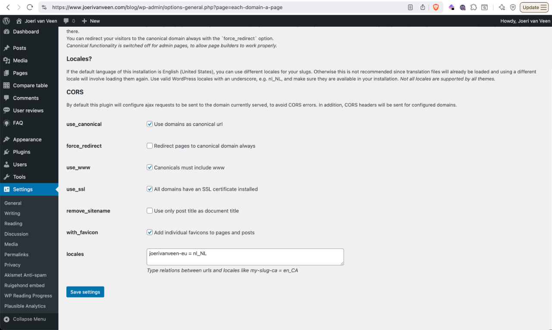Click inside the locales text field
The width and height of the screenshot is (552, 330).
[x=245, y=256]
